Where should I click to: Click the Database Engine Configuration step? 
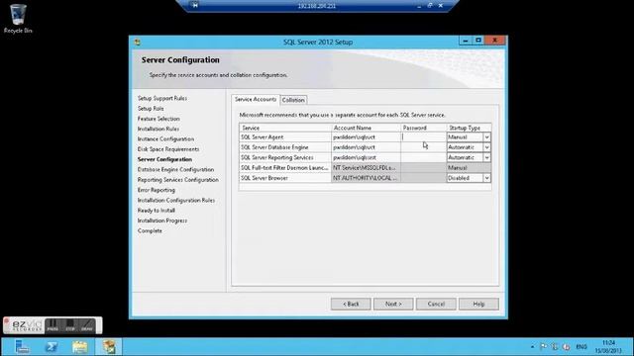click(x=175, y=169)
